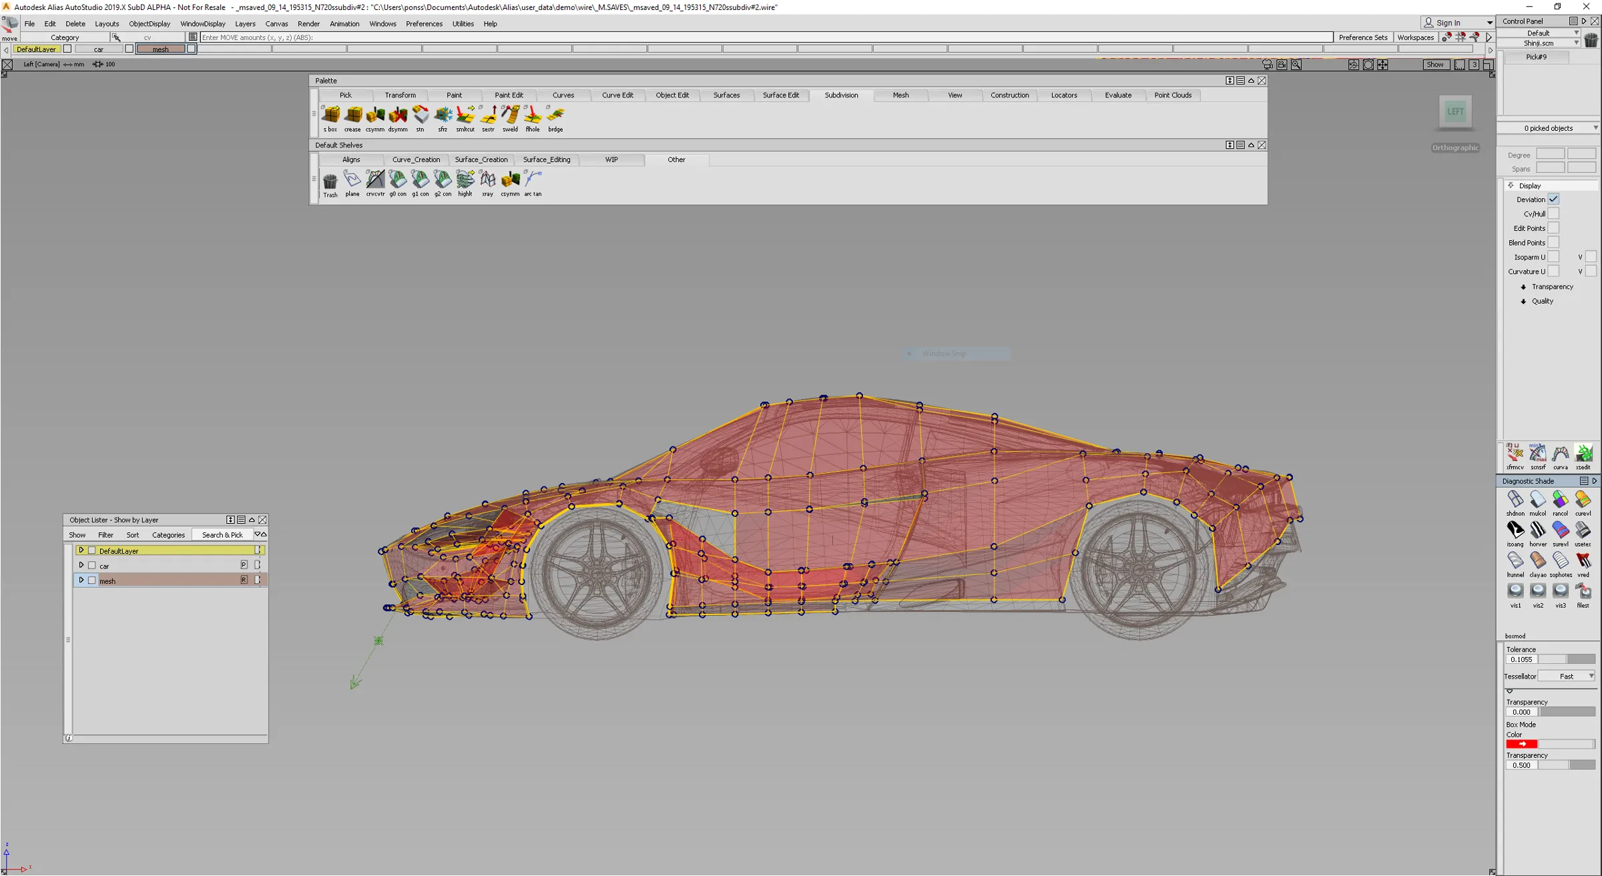Apply the isoang diagnostic shade
The width and height of the screenshot is (1602, 876).
tap(1515, 534)
